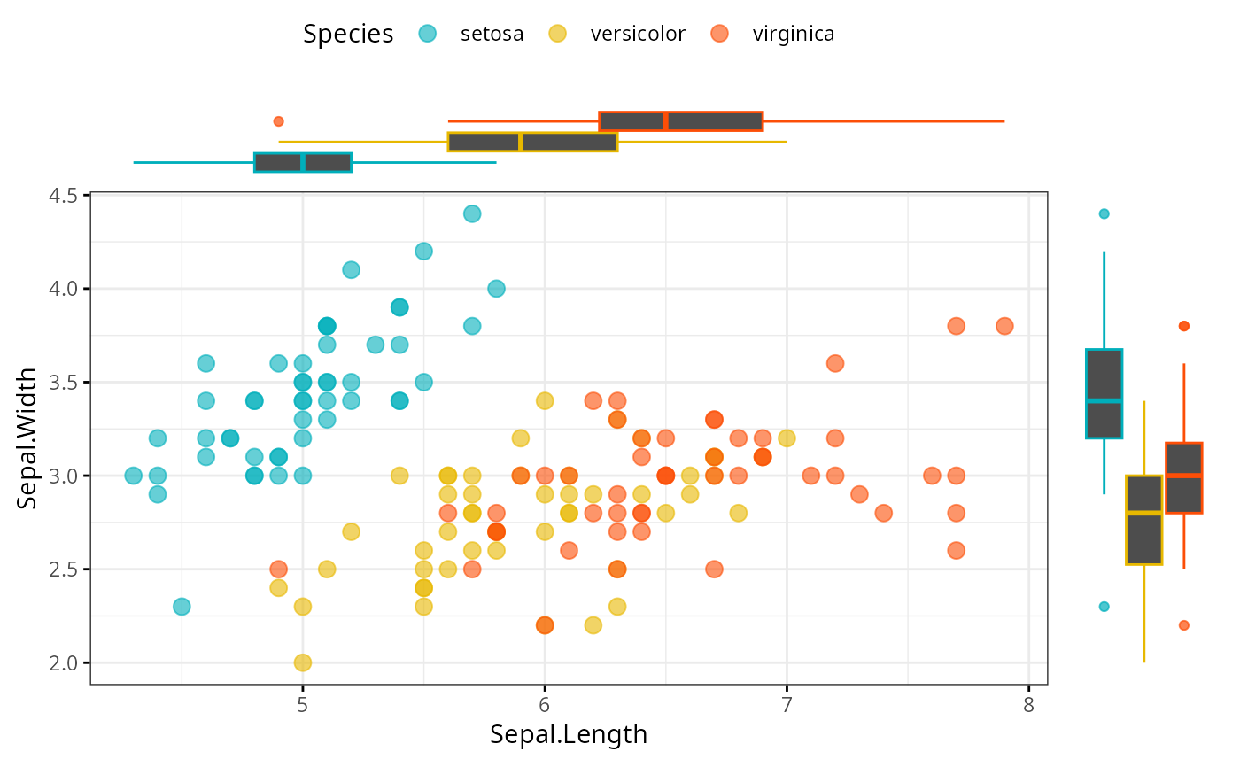Click the lowest versicolor point at width 2.0
Screen dimensions: 1240x767
click(303, 662)
